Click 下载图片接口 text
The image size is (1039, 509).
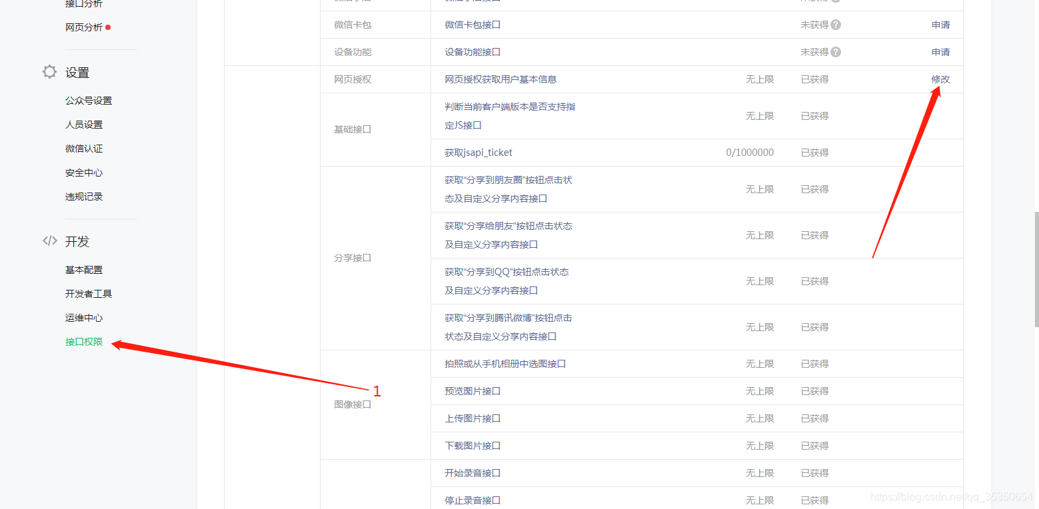click(473, 446)
